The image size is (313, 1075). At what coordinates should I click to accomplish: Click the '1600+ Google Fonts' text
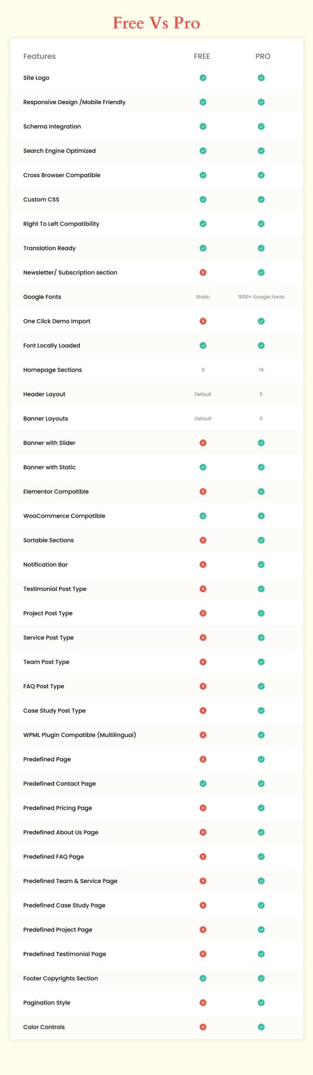261,297
